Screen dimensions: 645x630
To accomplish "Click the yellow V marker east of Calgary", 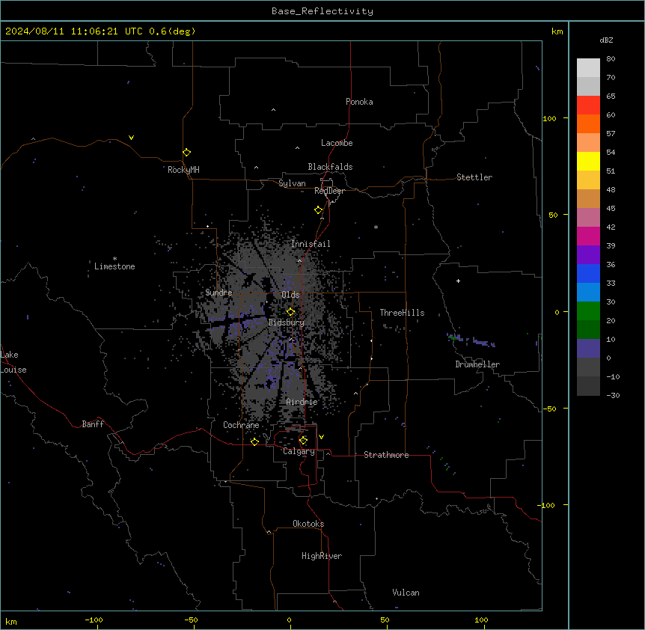I will point(321,437).
